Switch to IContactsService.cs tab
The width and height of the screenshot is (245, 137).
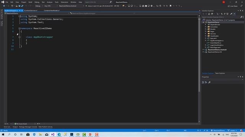pos(31,11)
